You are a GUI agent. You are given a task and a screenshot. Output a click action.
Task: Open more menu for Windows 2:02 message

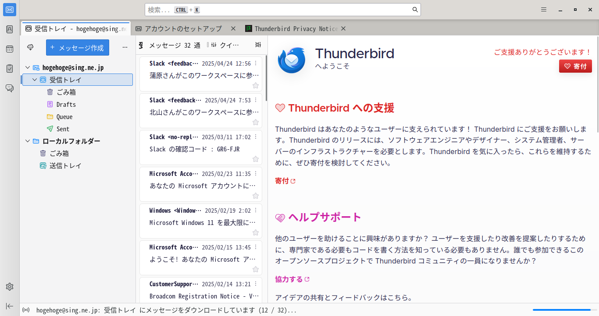click(x=256, y=211)
